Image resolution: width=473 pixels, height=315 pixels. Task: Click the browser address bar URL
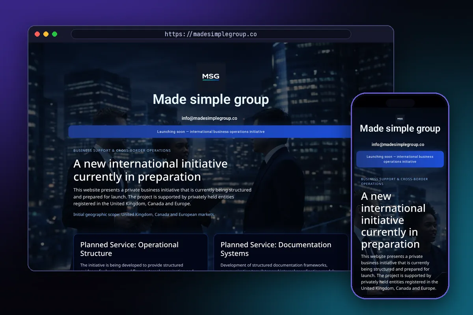210,34
